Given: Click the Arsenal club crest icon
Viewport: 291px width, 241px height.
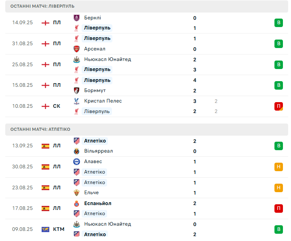Looking at the screenshot, I should 76,49.
